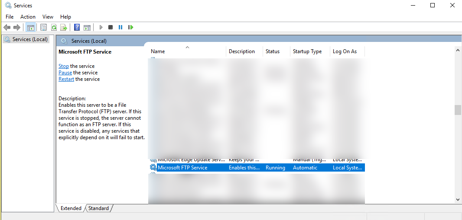The image size is (462, 220).
Task: Toggle Show/Hide Action Pane icon
Action: (87, 27)
